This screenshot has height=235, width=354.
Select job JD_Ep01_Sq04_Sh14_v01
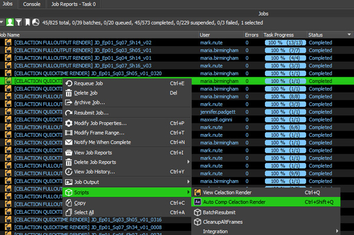(x=83, y=58)
